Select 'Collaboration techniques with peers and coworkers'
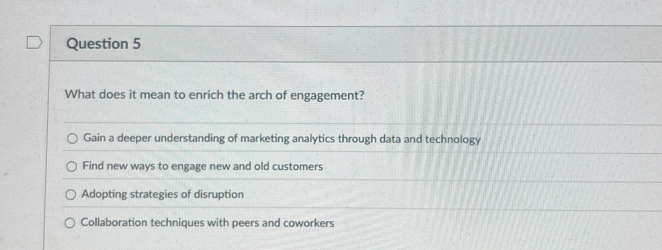 [70, 223]
